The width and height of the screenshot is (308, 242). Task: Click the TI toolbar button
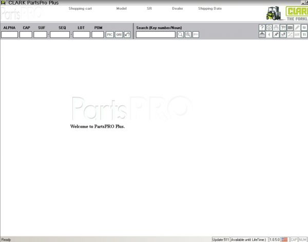pyautogui.click(x=304, y=35)
